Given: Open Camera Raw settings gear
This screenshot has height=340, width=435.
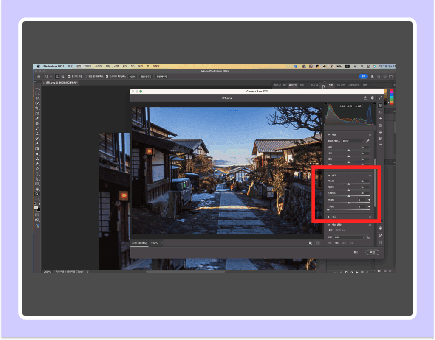Looking at the screenshot, I should [x=372, y=98].
